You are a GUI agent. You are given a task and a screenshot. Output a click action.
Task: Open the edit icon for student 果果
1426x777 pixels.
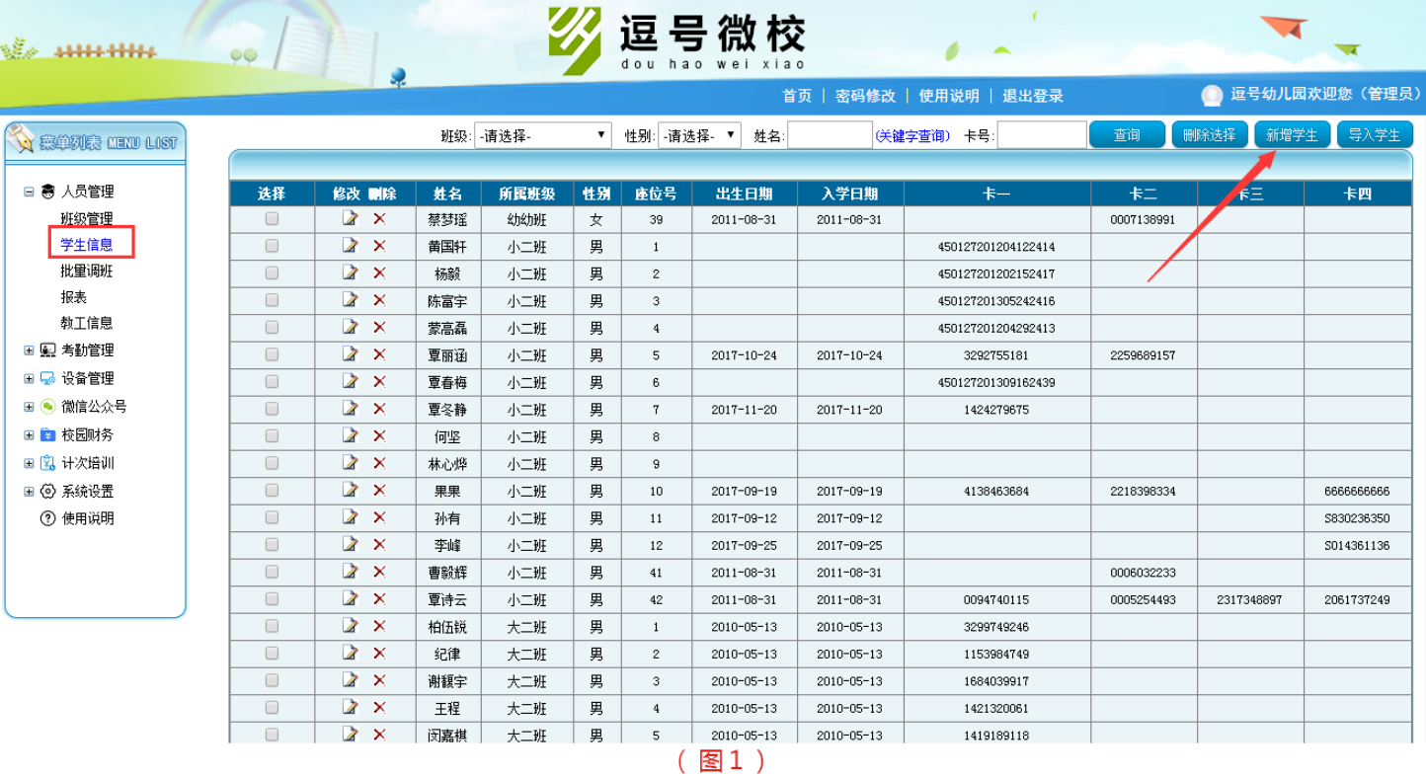tap(350, 491)
